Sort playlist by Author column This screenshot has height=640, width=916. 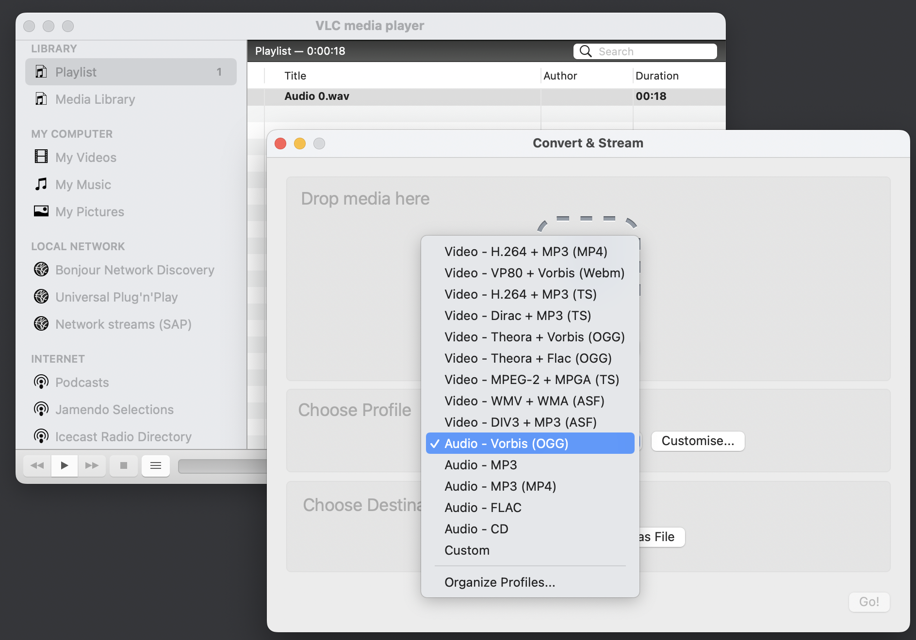pyautogui.click(x=587, y=76)
